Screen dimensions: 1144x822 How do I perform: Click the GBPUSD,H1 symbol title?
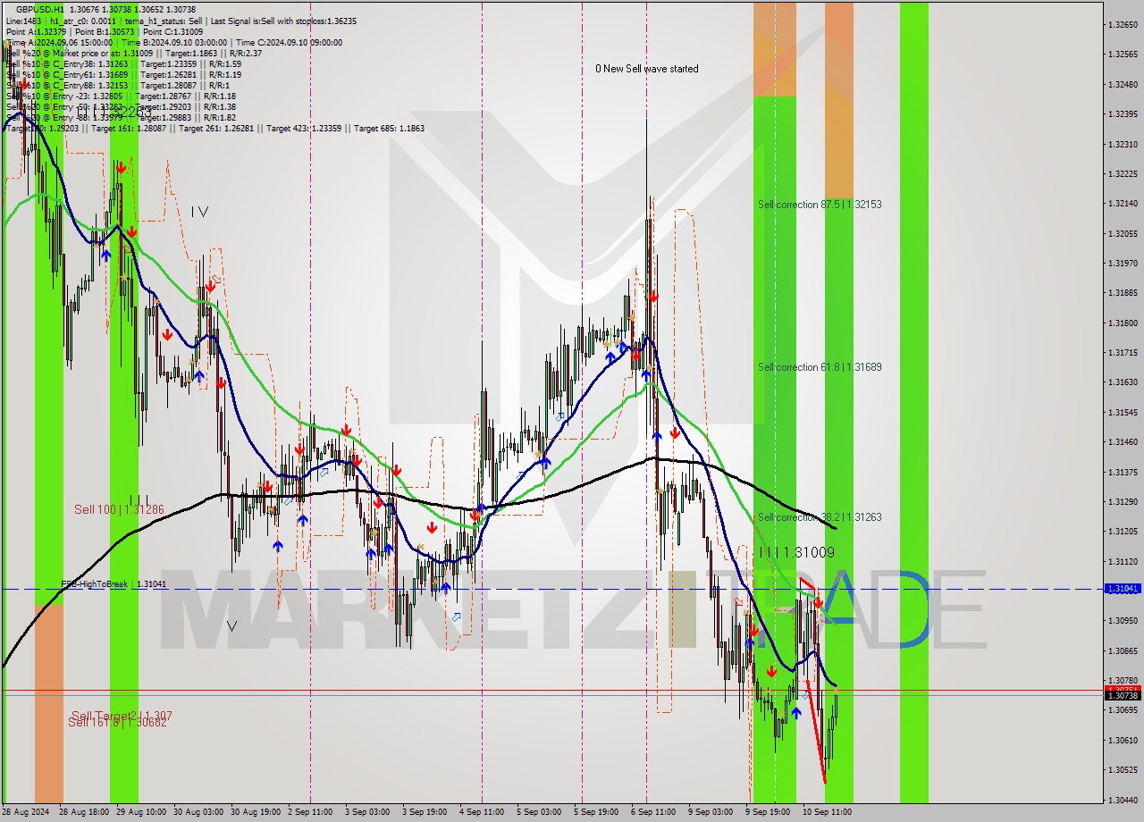coord(40,9)
